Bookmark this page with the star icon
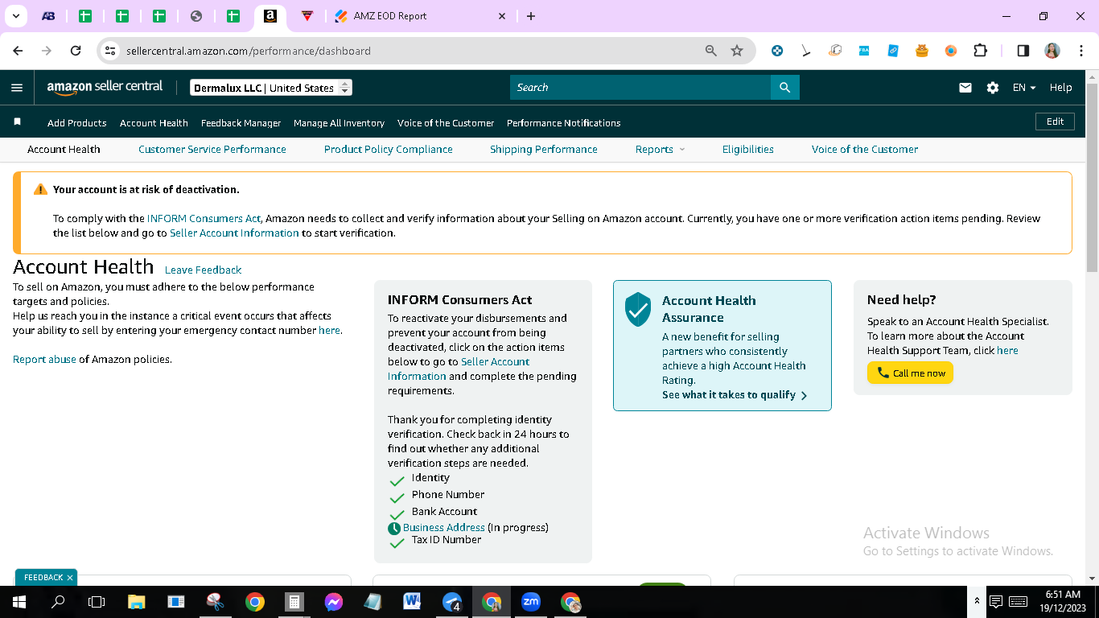The width and height of the screenshot is (1099, 618). 737,51
